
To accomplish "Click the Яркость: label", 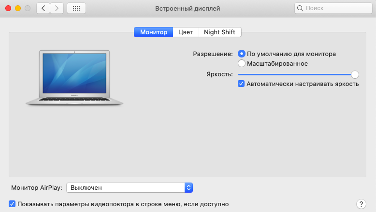I will 219,74.
